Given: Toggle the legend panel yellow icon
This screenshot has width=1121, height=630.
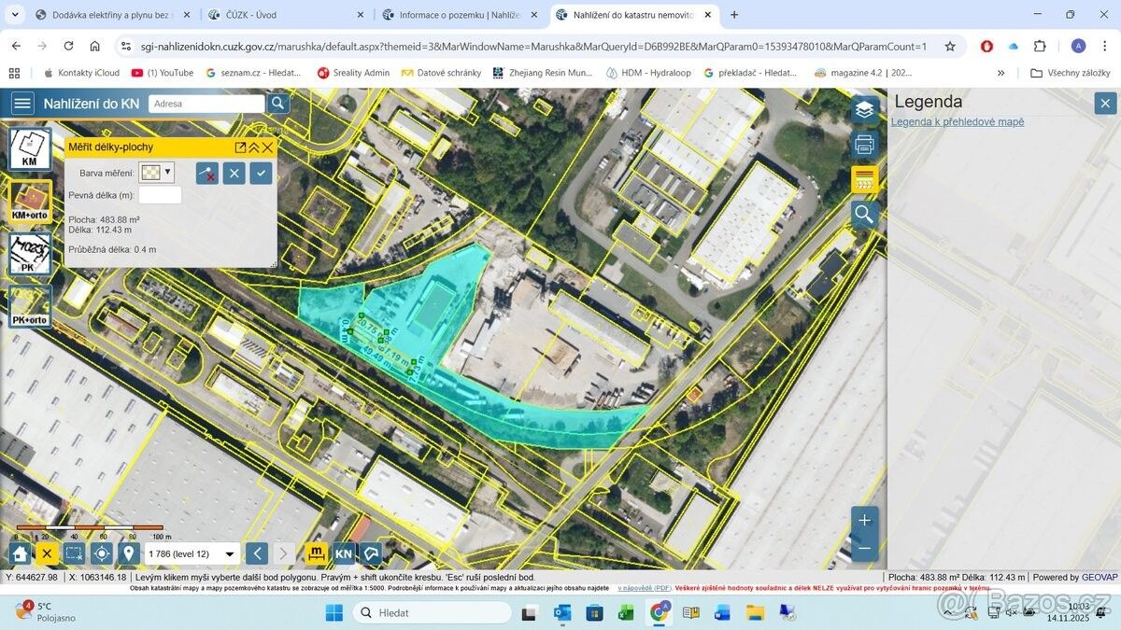Looking at the screenshot, I should point(864,179).
